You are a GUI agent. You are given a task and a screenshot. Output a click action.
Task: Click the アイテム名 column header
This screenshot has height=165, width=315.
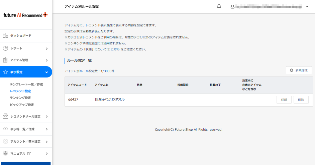101,85
